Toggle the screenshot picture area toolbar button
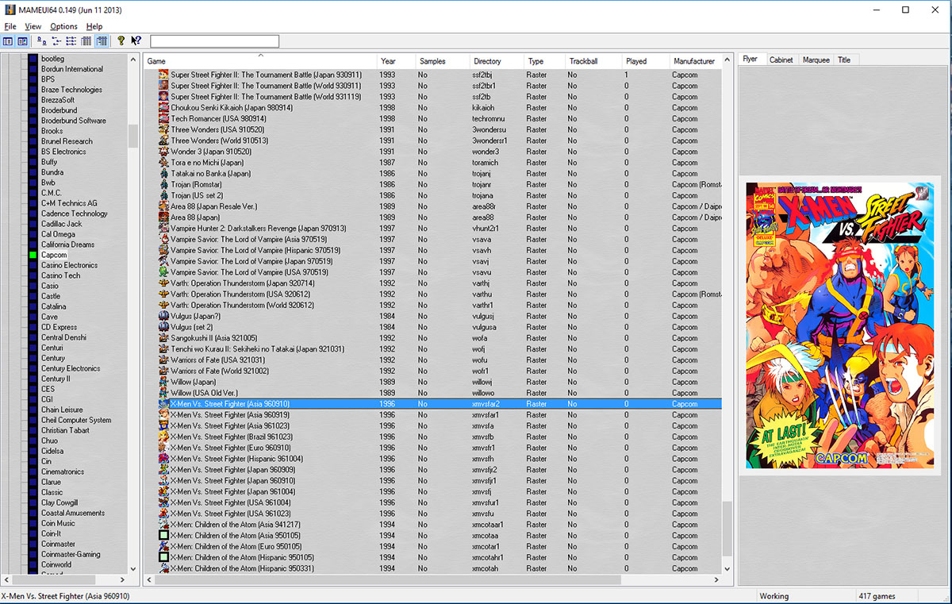The height and width of the screenshot is (604, 952). click(x=22, y=41)
